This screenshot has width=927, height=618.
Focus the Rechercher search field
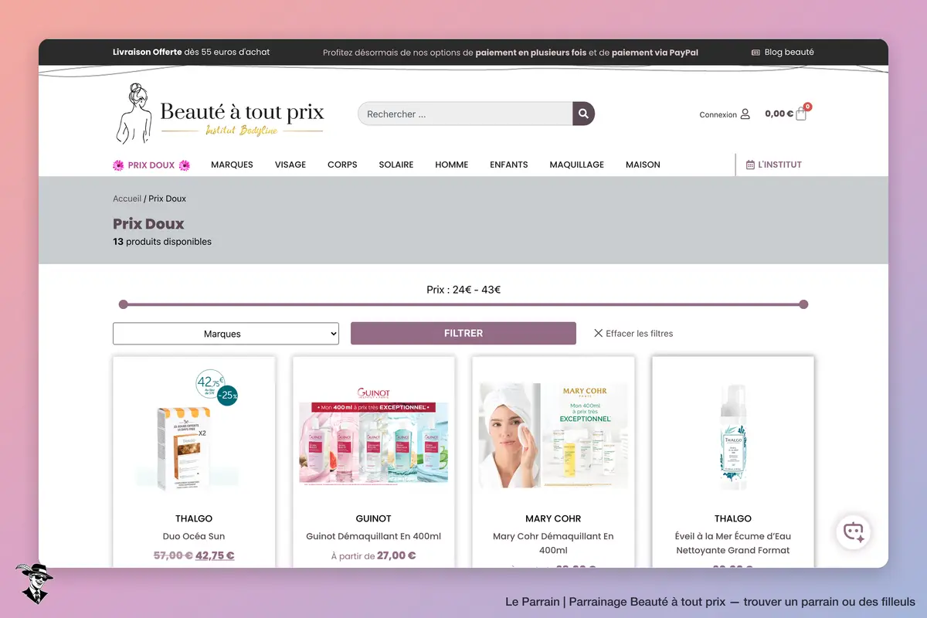tap(465, 114)
